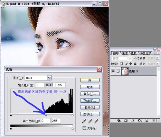Add a layer mask icon
Image resolution: width=161 pixels, height=137 pixels.
(x=126, y=121)
